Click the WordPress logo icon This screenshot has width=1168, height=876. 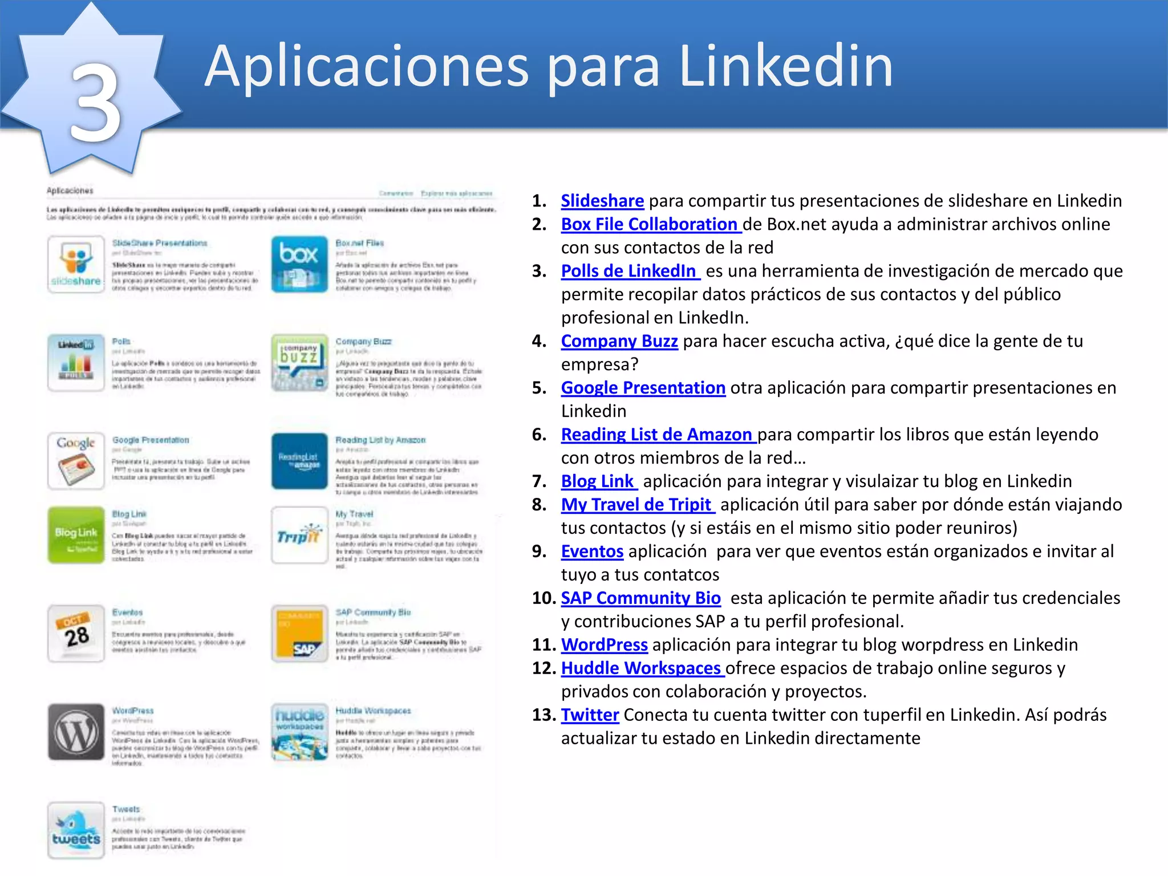pyautogui.click(x=76, y=732)
